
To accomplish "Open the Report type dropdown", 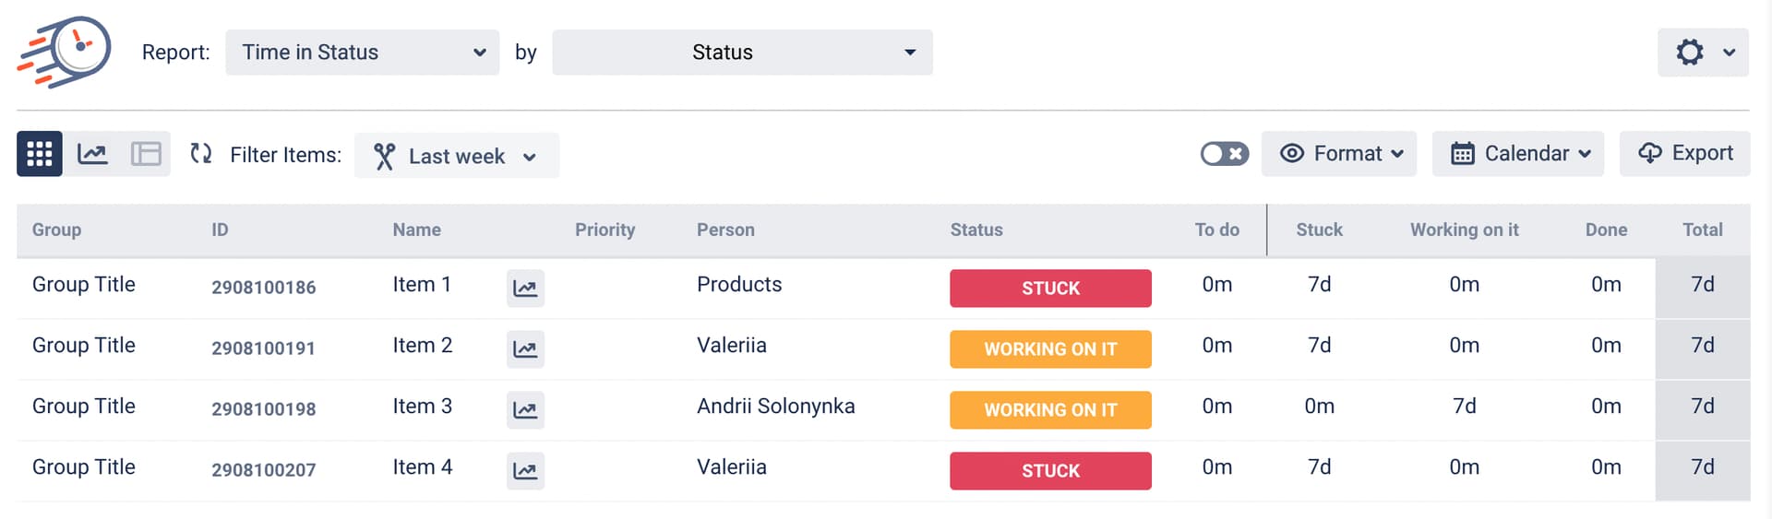I will click(362, 53).
